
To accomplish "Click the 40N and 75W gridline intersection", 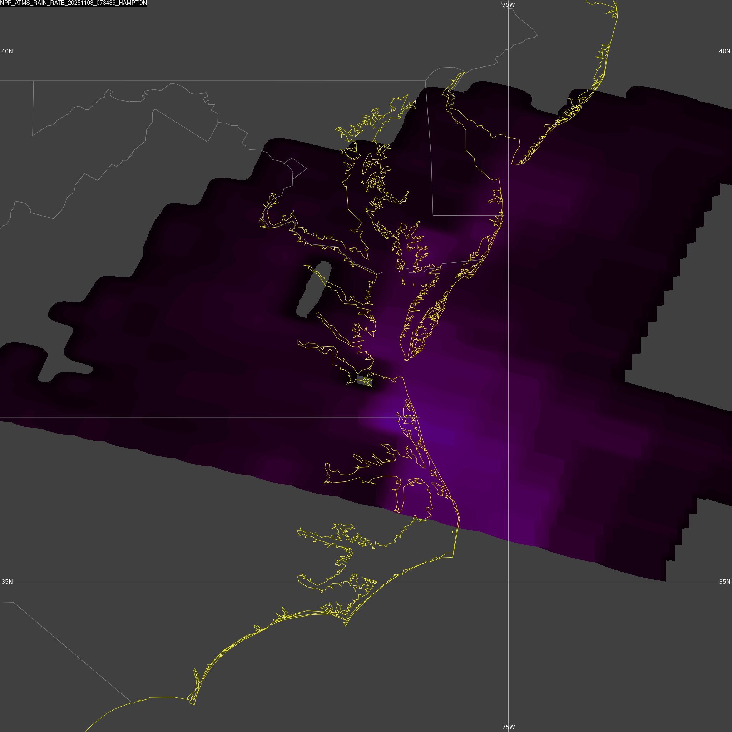I will 509,51.
